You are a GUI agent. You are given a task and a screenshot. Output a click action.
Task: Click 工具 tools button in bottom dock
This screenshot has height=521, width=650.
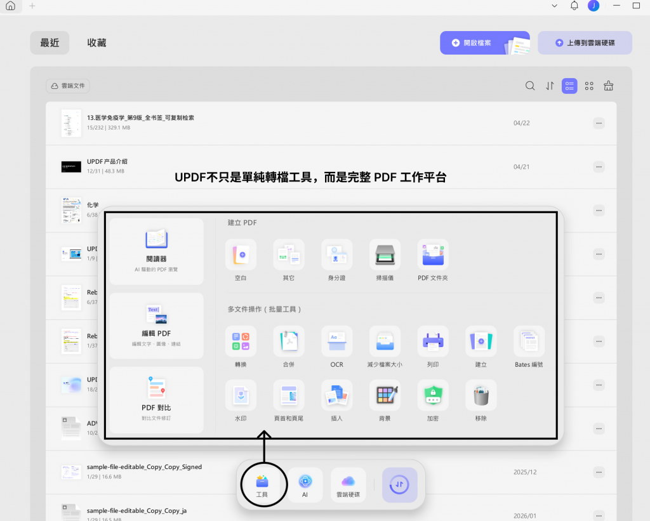(x=262, y=485)
